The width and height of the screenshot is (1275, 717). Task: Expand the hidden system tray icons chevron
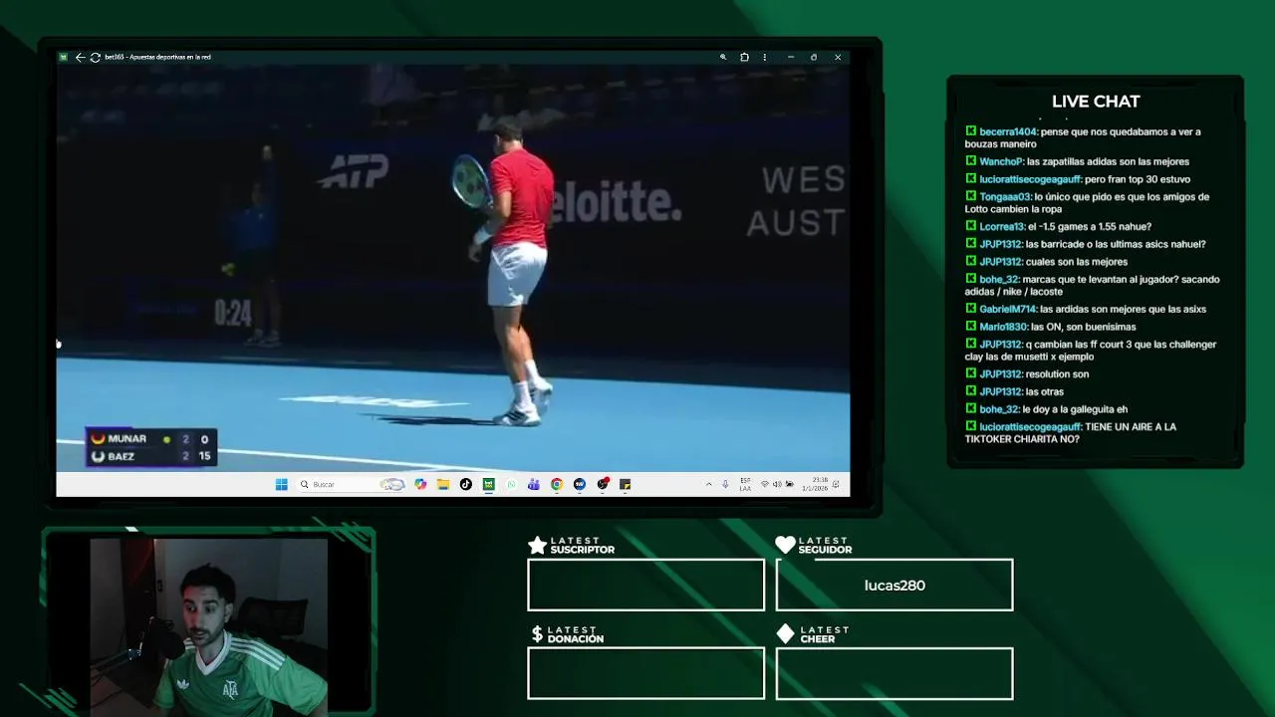click(x=709, y=484)
